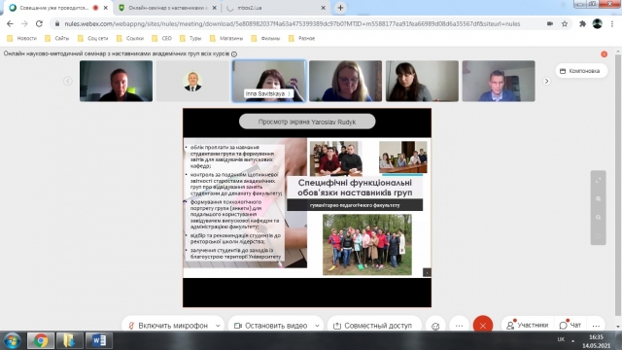Open the Windows Start button

pyautogui.click(x=13, y=341)
